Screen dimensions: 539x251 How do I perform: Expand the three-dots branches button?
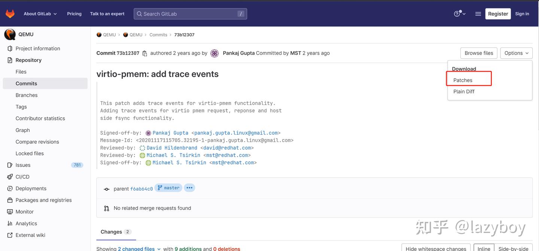[189, 188]
